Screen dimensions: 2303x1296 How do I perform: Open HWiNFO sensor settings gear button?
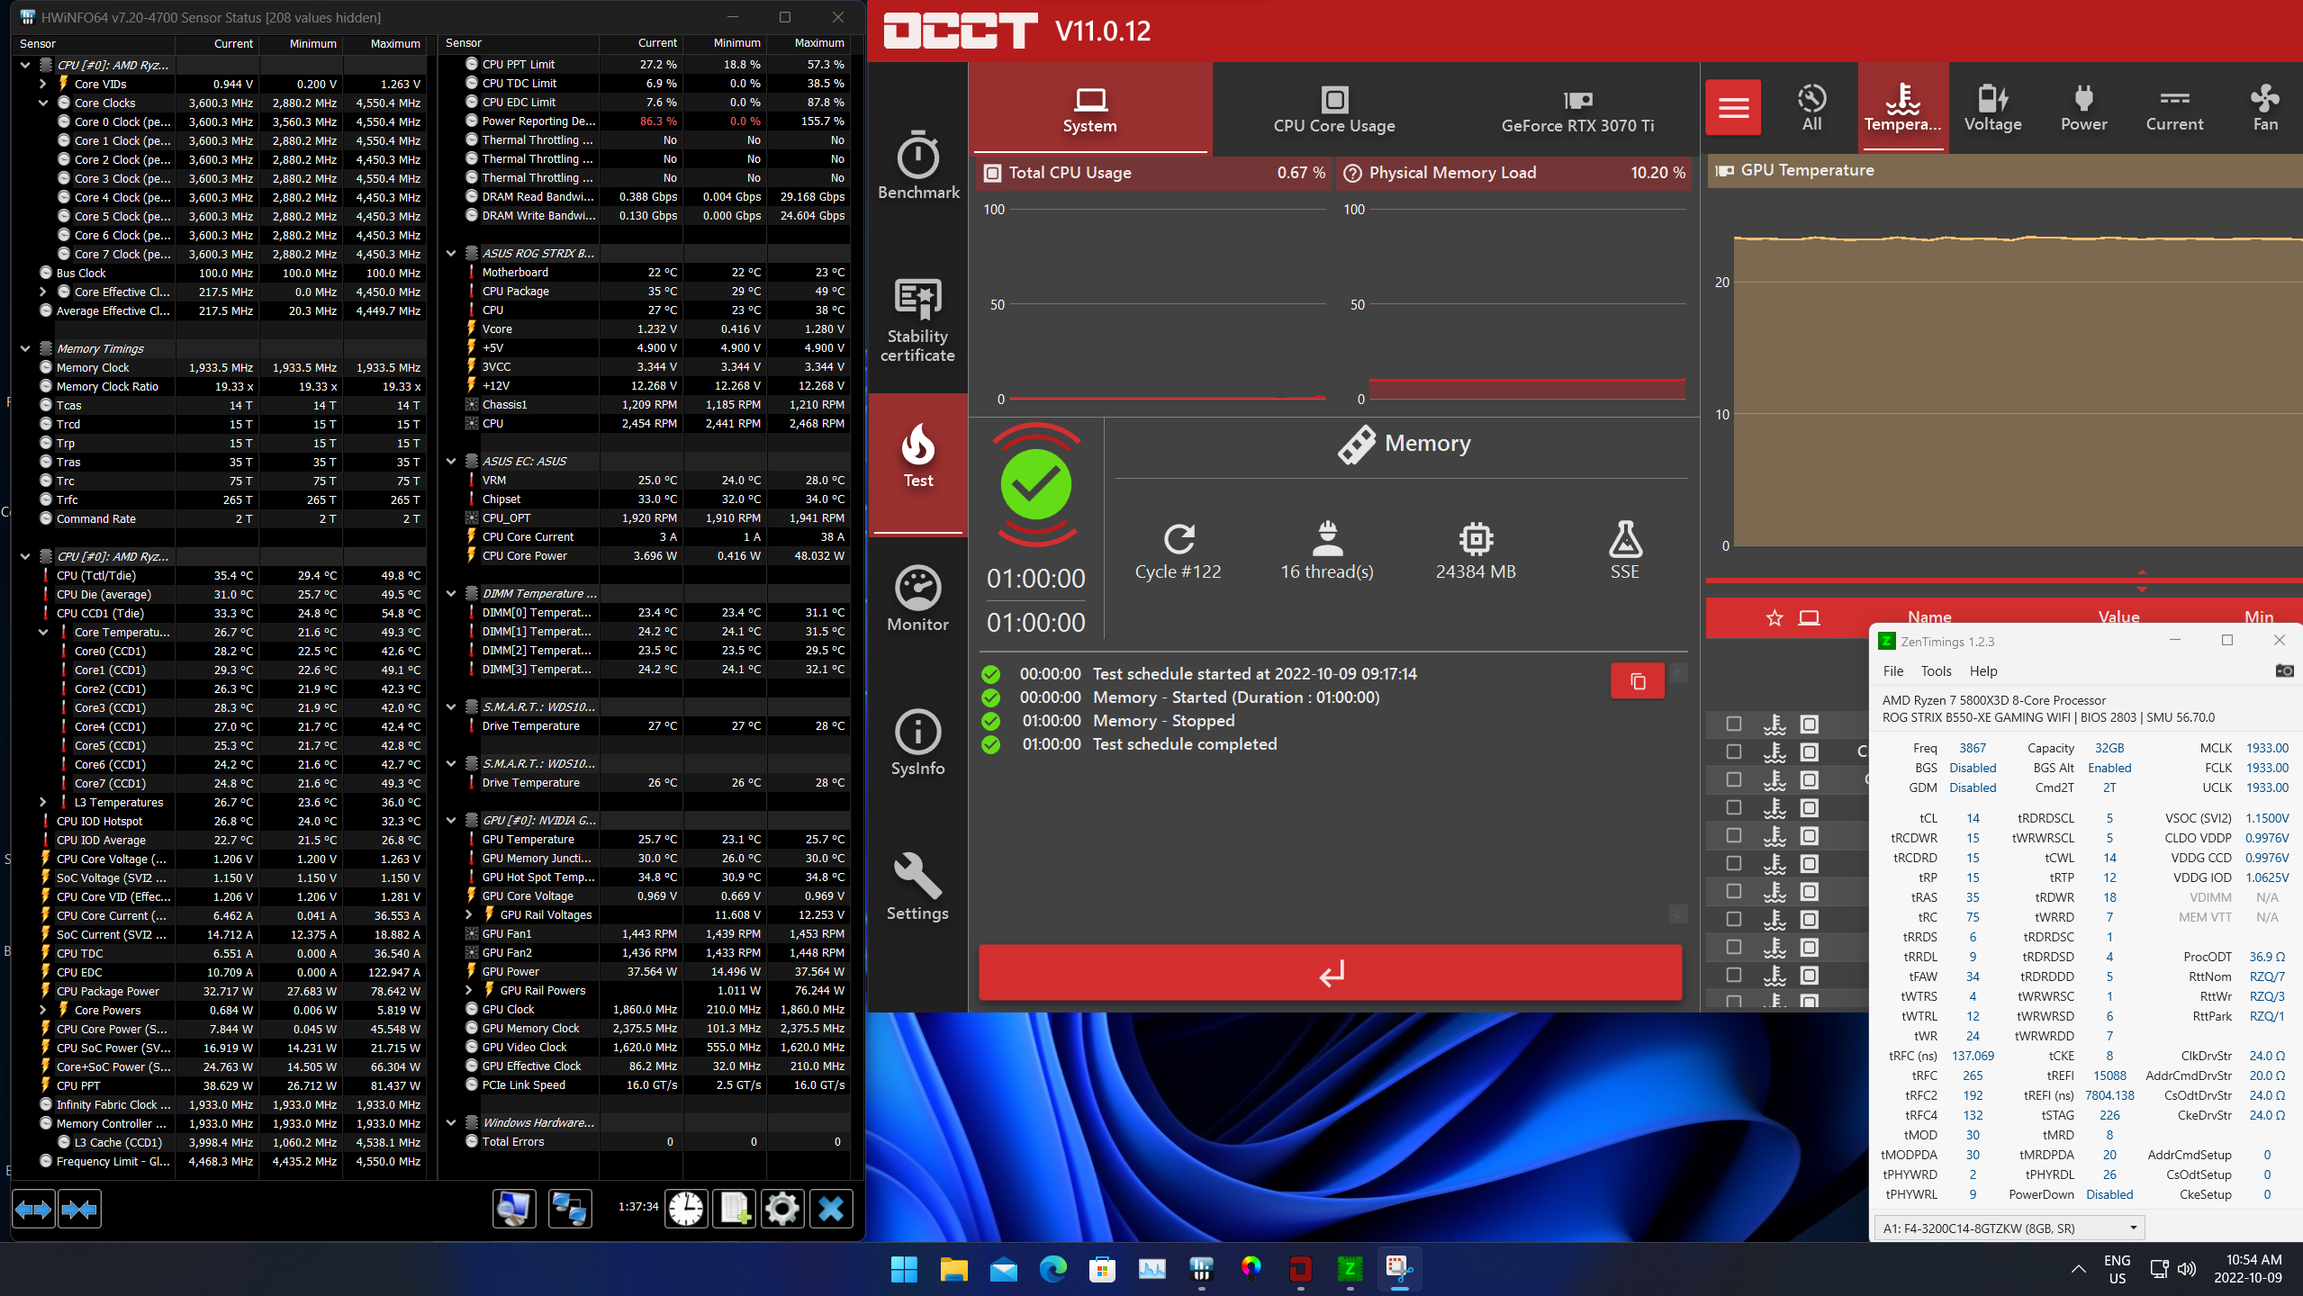point(781,1209)
